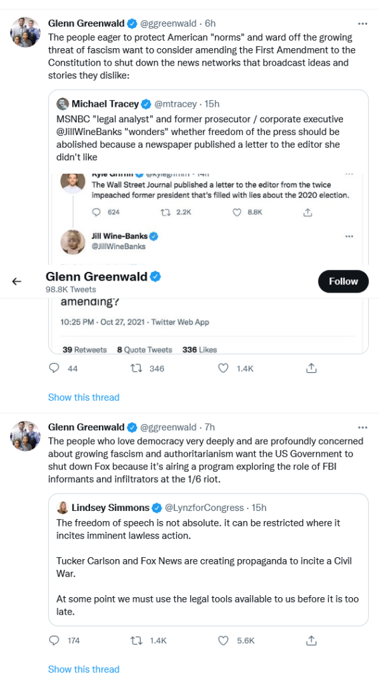Open Jill Wine-Banks avatar in embedded screenshot

pyautogui.click(x=73, y=242)
